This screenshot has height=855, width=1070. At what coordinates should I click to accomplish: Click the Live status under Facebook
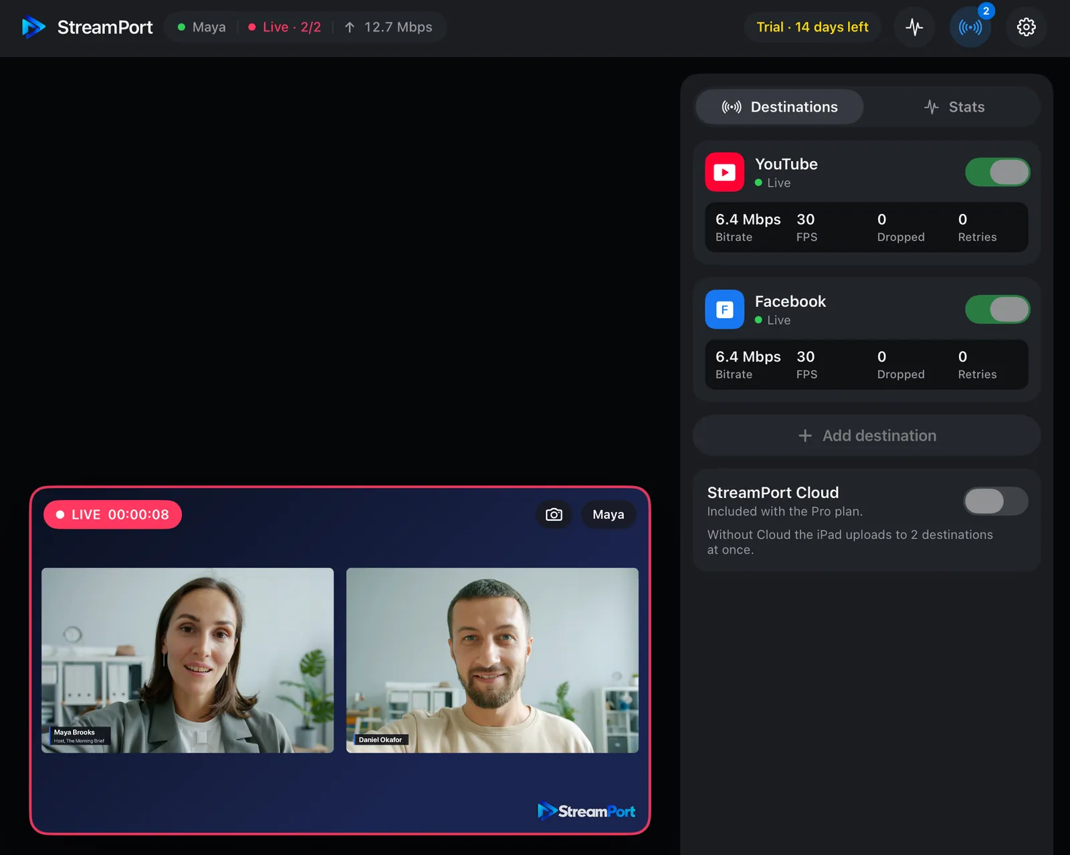773,320
